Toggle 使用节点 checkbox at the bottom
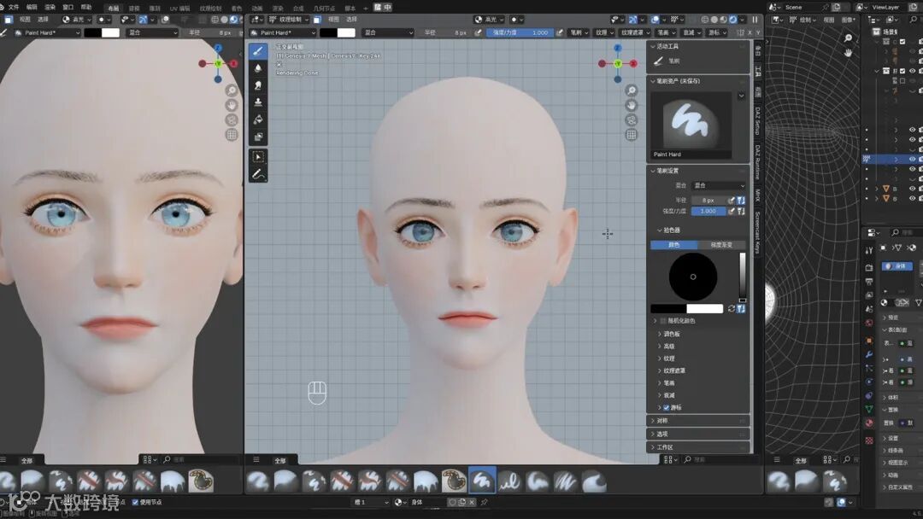 point(135,502)
